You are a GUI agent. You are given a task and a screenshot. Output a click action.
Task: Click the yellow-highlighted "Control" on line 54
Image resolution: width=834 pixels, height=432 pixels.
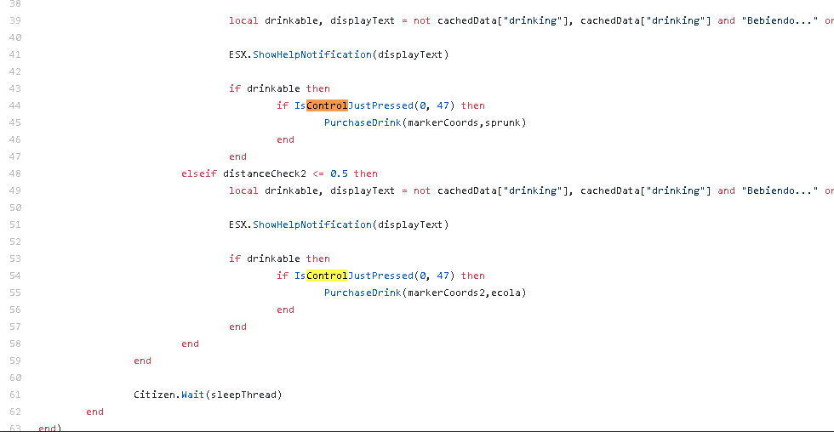(x=327, y=276)
